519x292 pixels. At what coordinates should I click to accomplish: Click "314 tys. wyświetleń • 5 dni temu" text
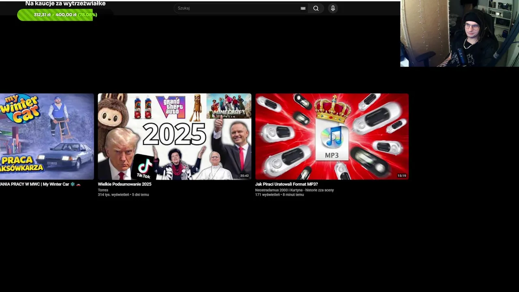coord(123,195)
